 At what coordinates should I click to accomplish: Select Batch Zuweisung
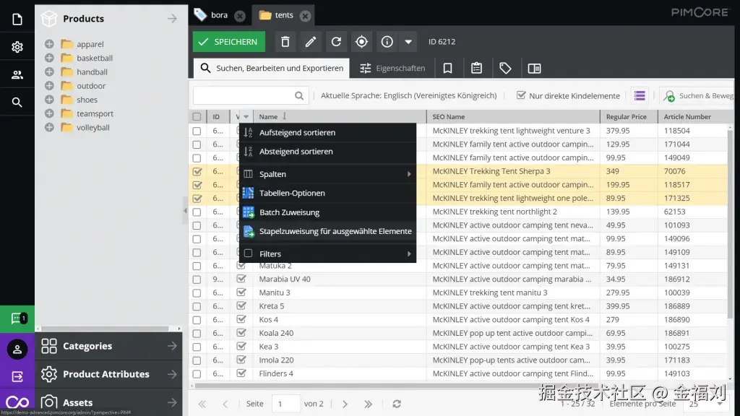tap(327, 212)
